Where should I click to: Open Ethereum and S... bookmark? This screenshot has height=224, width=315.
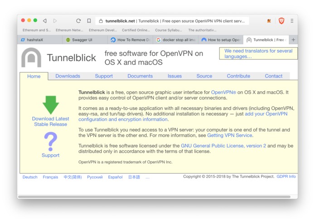coord(37,30)
